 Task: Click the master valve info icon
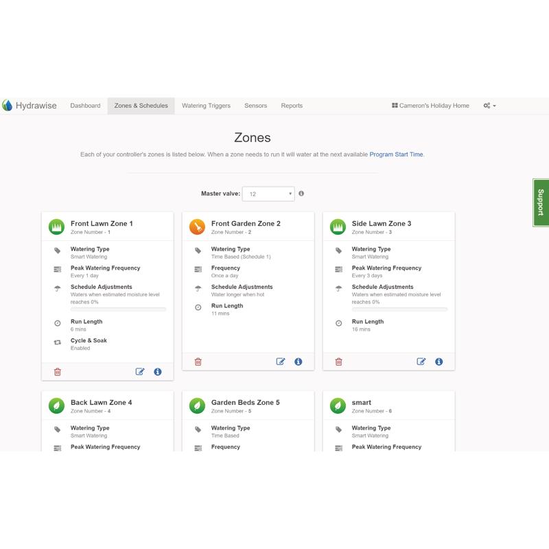(x=301, y=194)
